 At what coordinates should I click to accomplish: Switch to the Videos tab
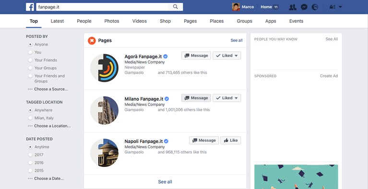coord(140,21)
